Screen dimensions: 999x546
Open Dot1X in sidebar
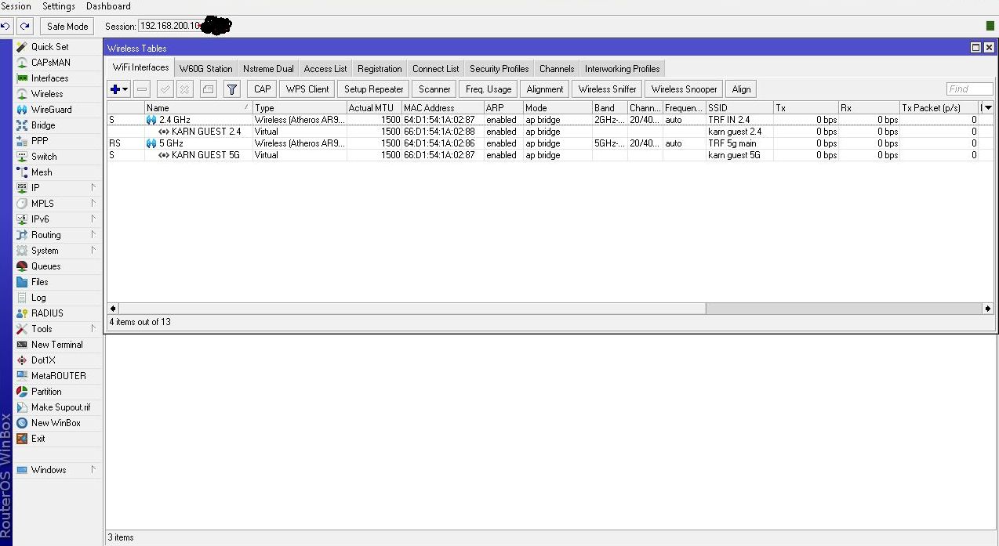coord(43,360)
